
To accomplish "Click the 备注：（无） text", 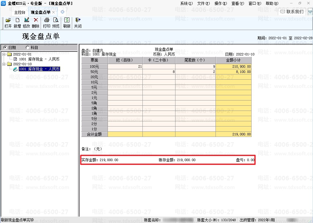I will (92, 149).
